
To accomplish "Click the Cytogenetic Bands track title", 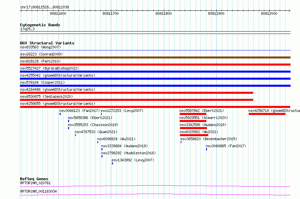I will tap(40, 25).
